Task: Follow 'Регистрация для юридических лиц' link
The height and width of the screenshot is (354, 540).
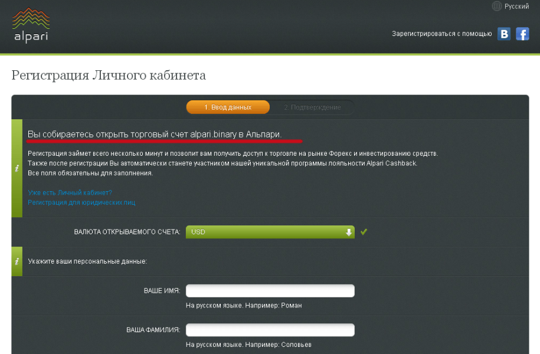Action: point(81,202)
